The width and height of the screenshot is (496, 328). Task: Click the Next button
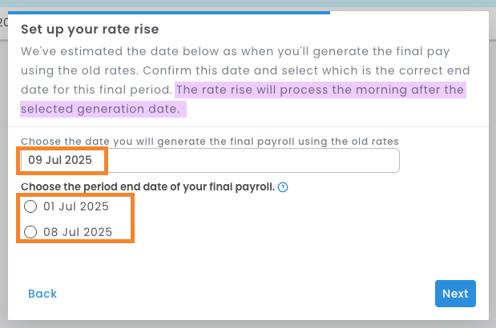[x=455, y=294]
